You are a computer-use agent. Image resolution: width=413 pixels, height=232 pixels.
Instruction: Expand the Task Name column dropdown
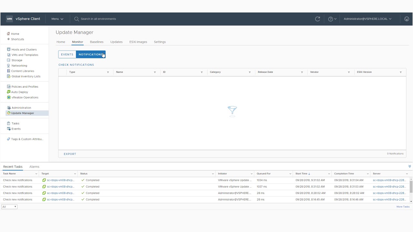tap(36, 174)
